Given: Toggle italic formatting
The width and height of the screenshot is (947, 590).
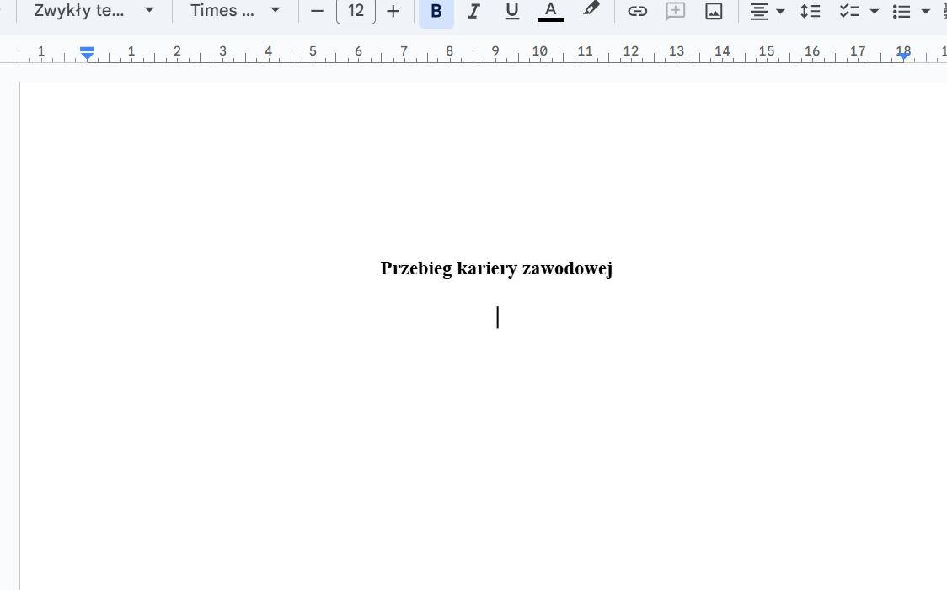Looking at the screenshot, I should pos(473,12).
